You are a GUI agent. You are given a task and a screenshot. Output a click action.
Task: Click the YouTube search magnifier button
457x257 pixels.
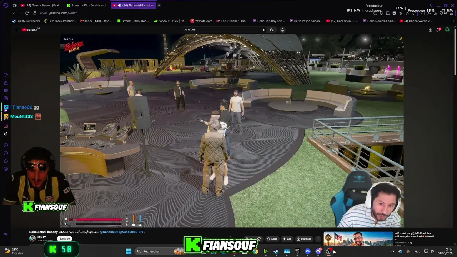(x=272, y=30)
